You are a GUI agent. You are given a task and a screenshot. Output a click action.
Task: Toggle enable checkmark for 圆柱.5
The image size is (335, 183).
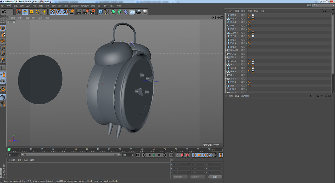pyautogui.click(x=246, y=40)
